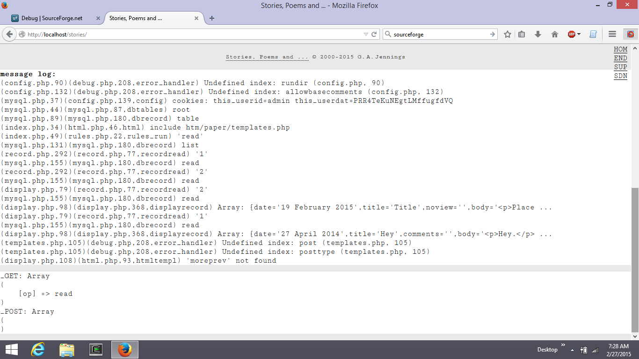This screenshot has width=639, height=359.
Task: Open the Adblock Plus icon
Action: 572,34
